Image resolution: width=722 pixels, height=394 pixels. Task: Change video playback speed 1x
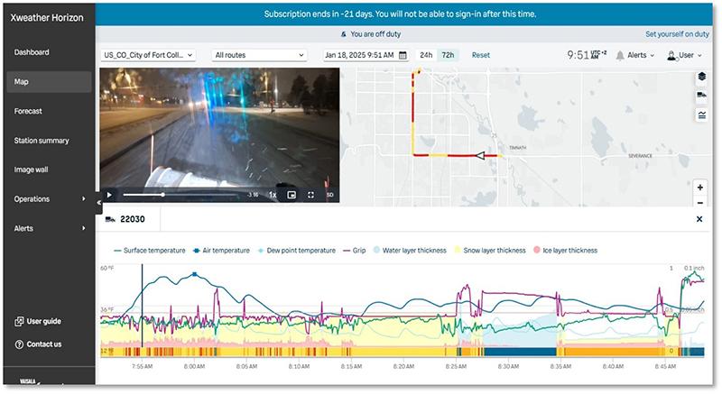273,195
